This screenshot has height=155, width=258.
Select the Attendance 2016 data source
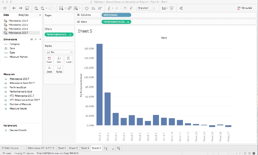(18, 29)
